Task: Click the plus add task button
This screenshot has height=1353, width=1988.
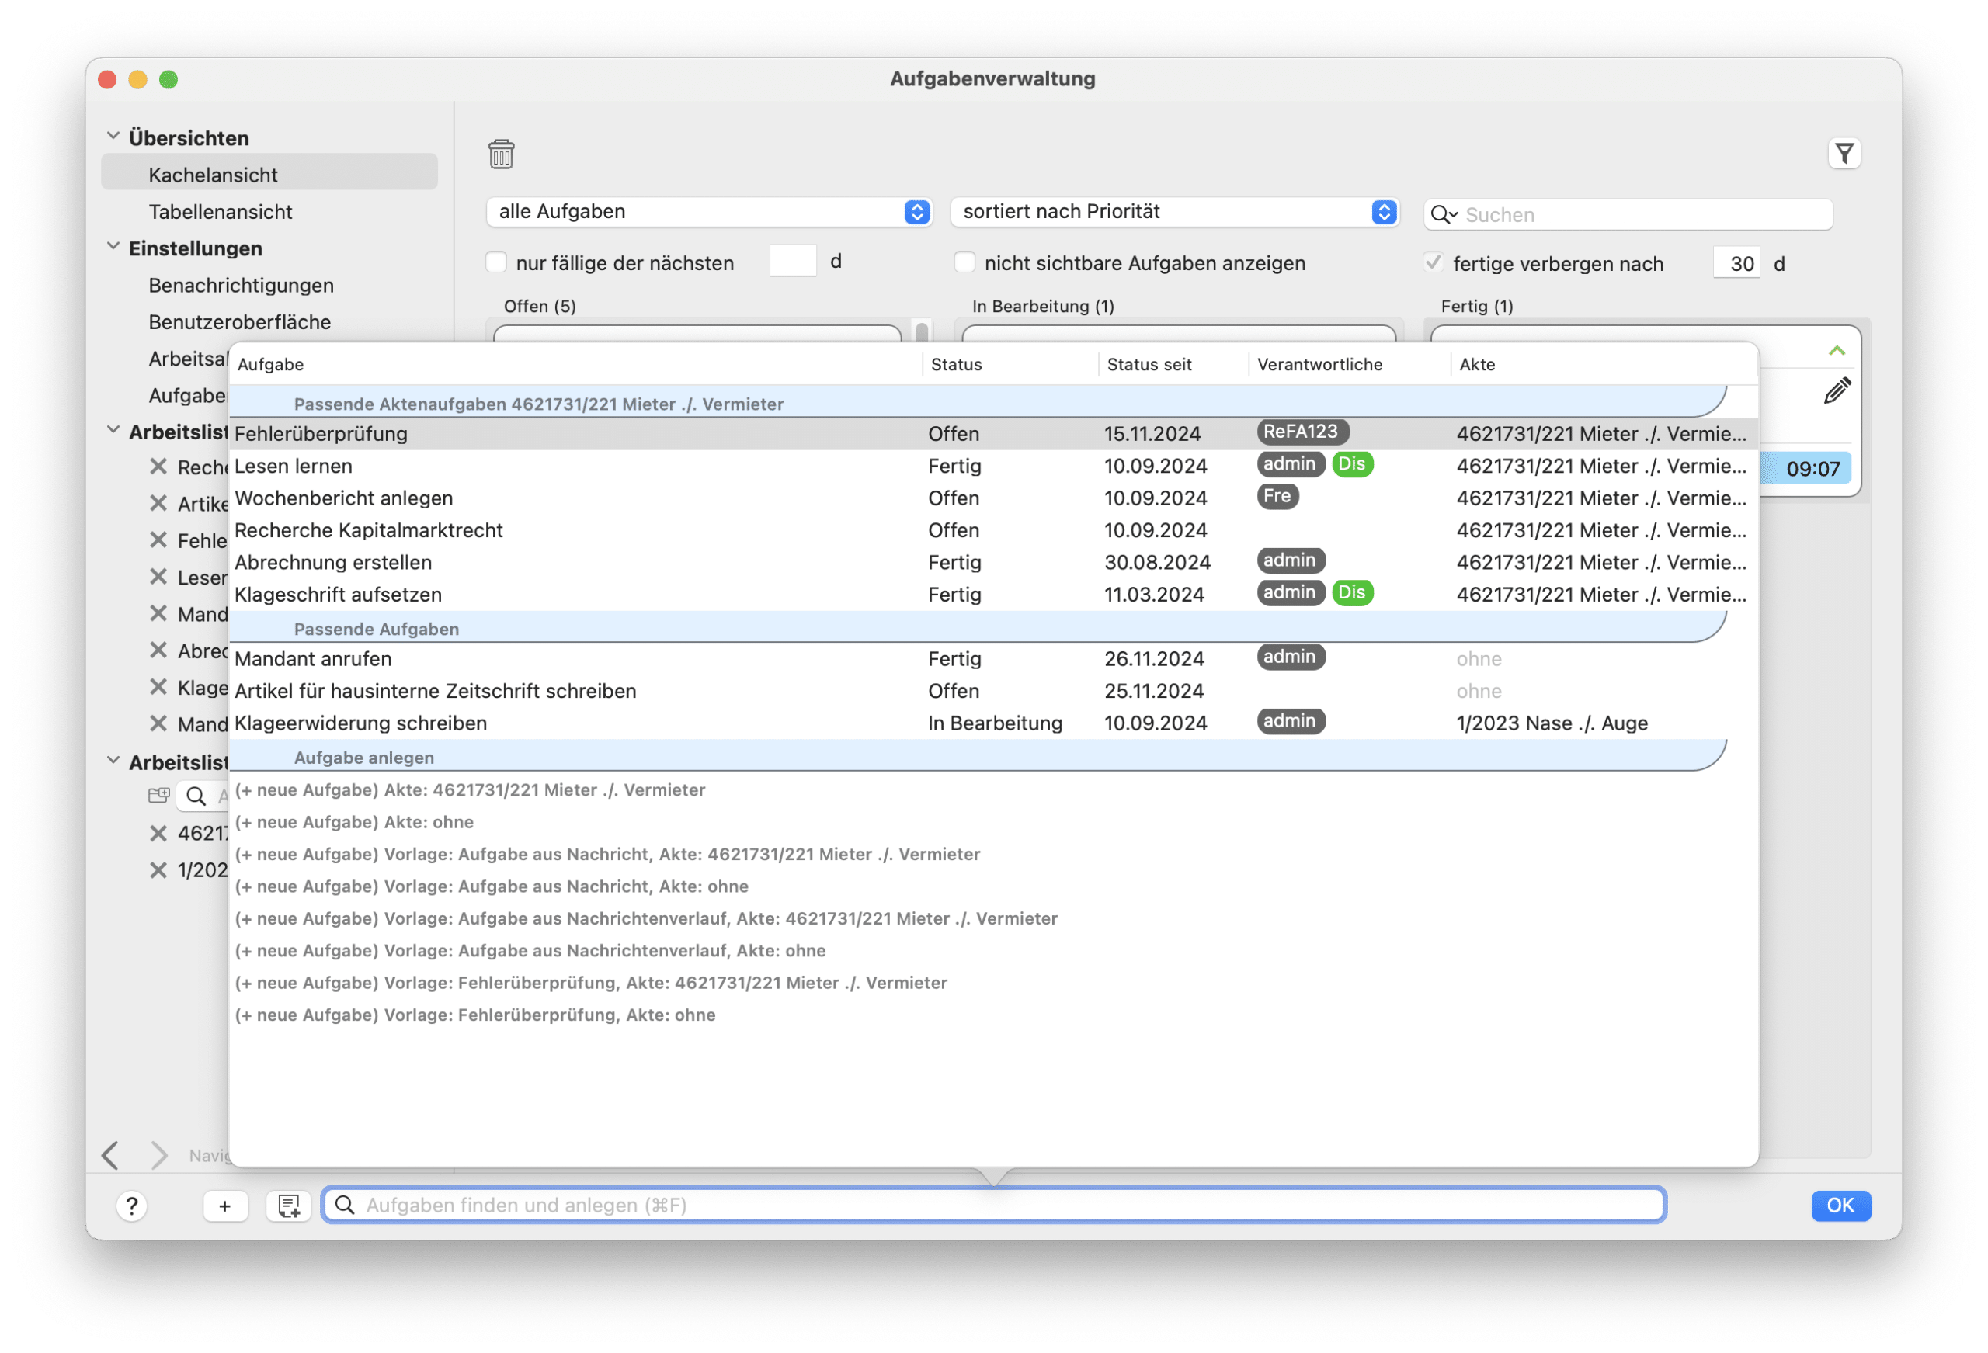Action: pos(225,1206)
